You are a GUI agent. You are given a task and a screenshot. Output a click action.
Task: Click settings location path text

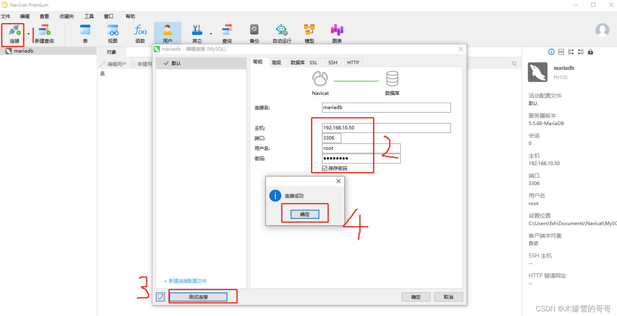tap(573, 223)
